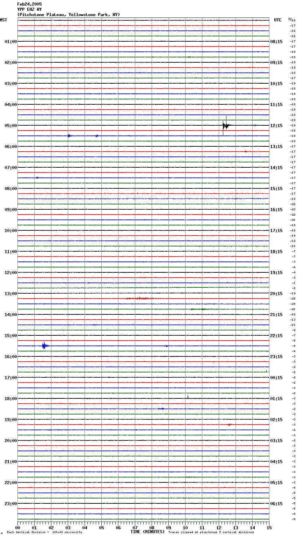
Task: Click the 06:15 UTC time label
Action: (x=276, y=504)
